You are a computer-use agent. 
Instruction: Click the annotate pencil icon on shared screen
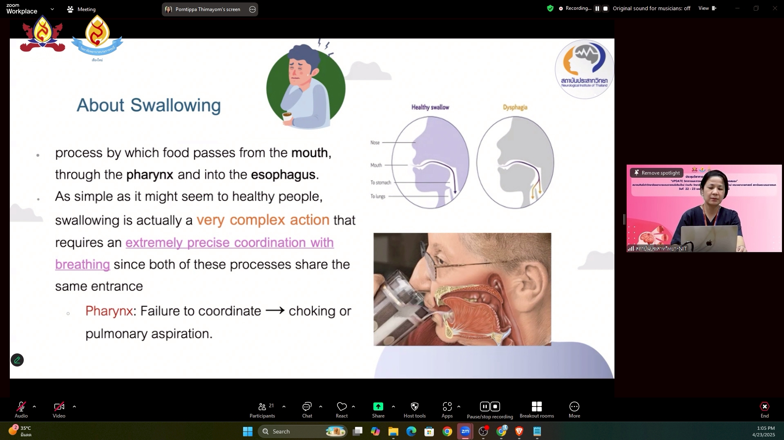point(17,360)
